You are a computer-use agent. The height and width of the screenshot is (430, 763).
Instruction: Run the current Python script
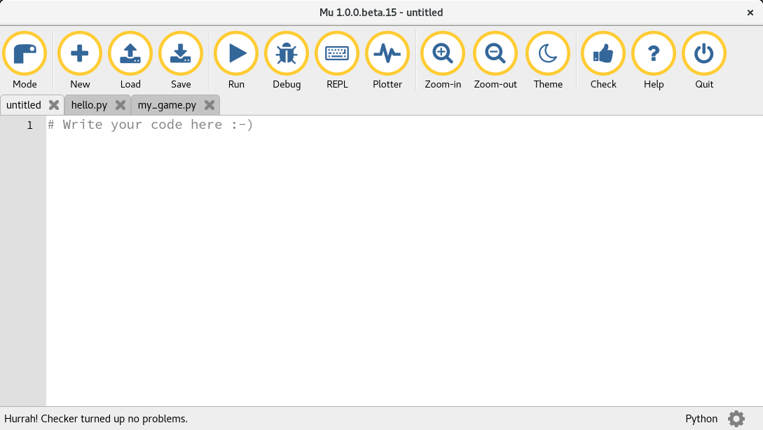pos(236,54)
